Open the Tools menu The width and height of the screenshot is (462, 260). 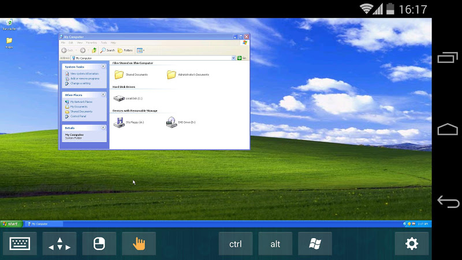click(x=104, y=43)
